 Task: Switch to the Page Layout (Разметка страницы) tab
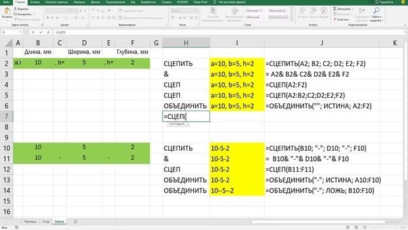tap(57, 2)
